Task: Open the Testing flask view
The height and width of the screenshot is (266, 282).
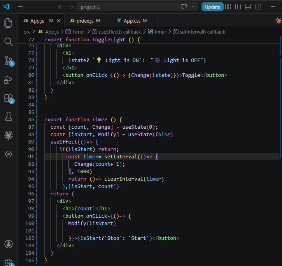Action: click(x=8, y=117)
